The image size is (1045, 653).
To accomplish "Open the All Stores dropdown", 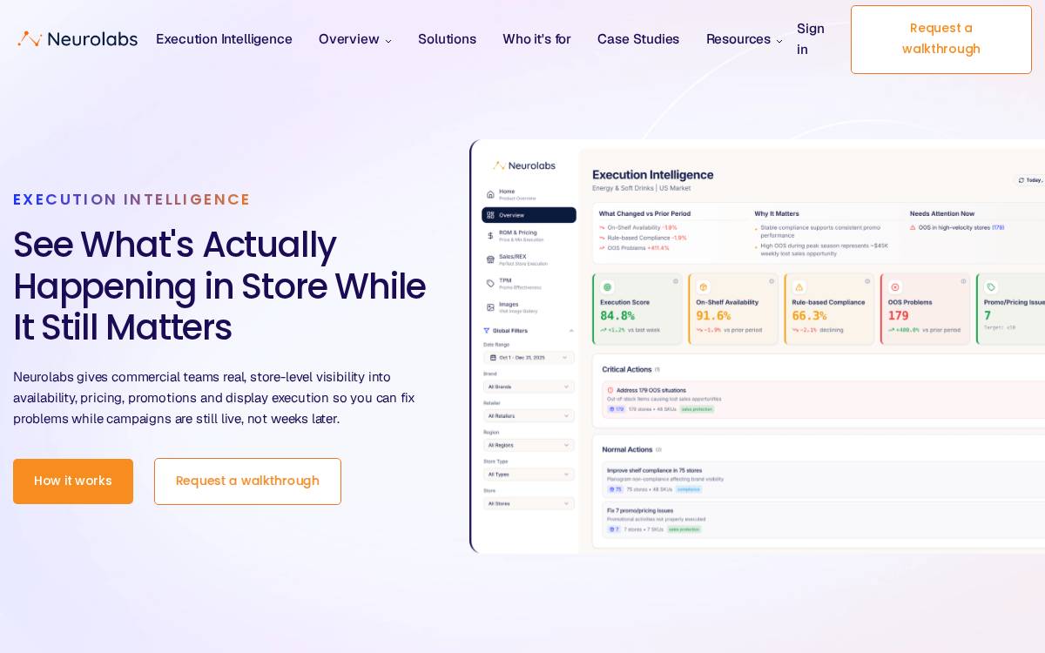I will (529, 503).
